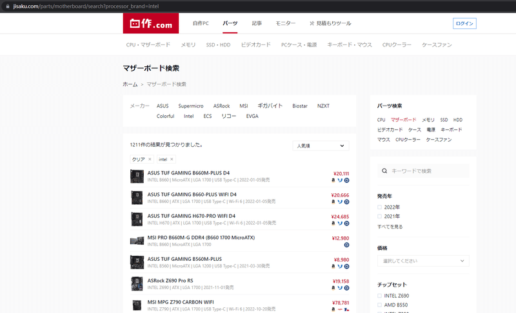516x313 pixels.
Task: Open blue ソ icon for ASRock Z690 Pro RS
Action: 340,288
